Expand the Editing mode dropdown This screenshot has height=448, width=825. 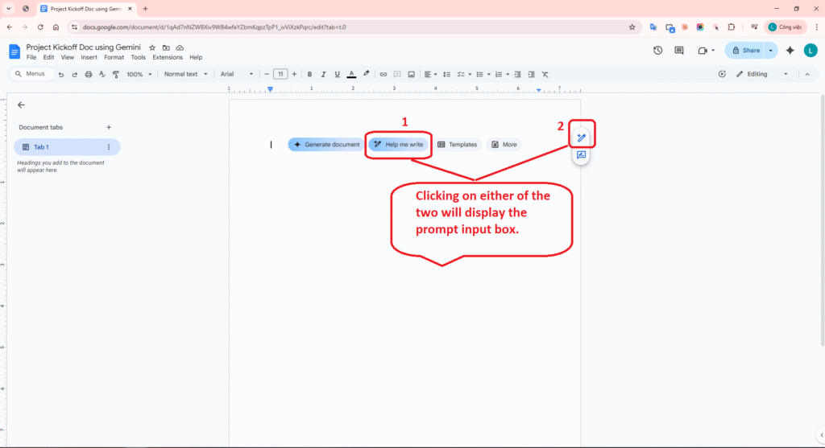(x=762, y=74)
